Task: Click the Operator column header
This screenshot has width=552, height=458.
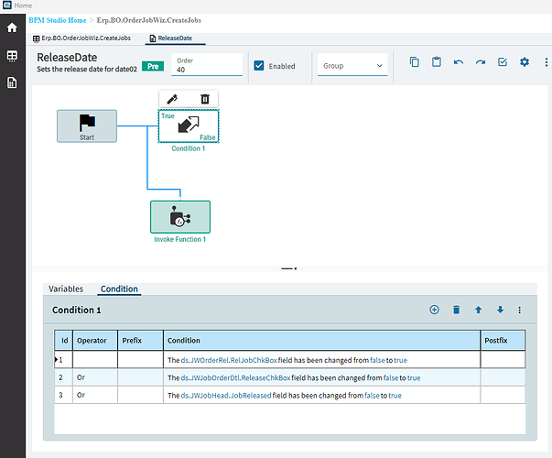Action: pyautogui.click(x=95, y=341)
